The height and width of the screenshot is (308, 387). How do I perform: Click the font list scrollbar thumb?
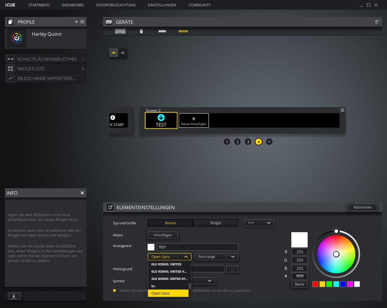pyautogui.click(x=190, y=286)
